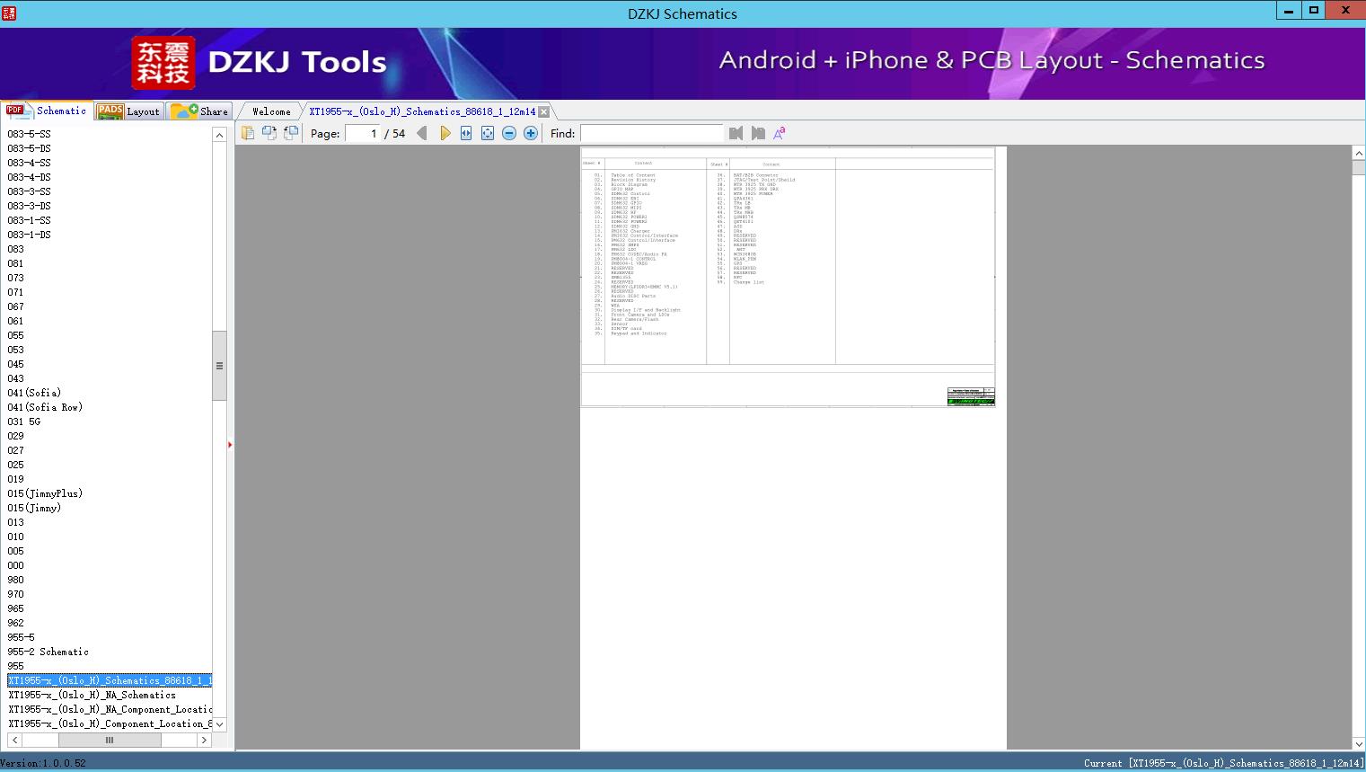The image size is (1366, 772).
Task: Open the PADS Layout tab
Action: click(x=128, y=111)
